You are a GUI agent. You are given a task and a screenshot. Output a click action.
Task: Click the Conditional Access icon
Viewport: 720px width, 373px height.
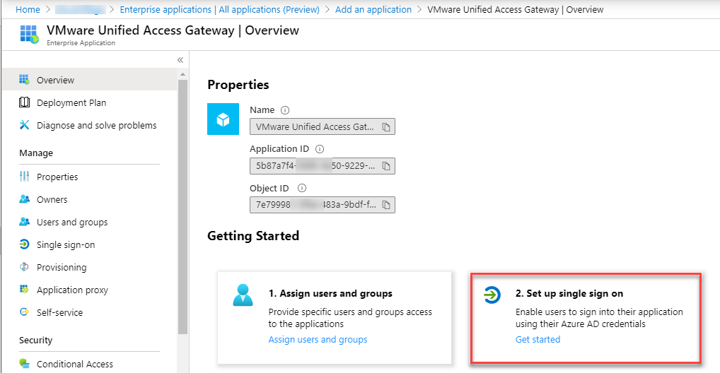24,363
